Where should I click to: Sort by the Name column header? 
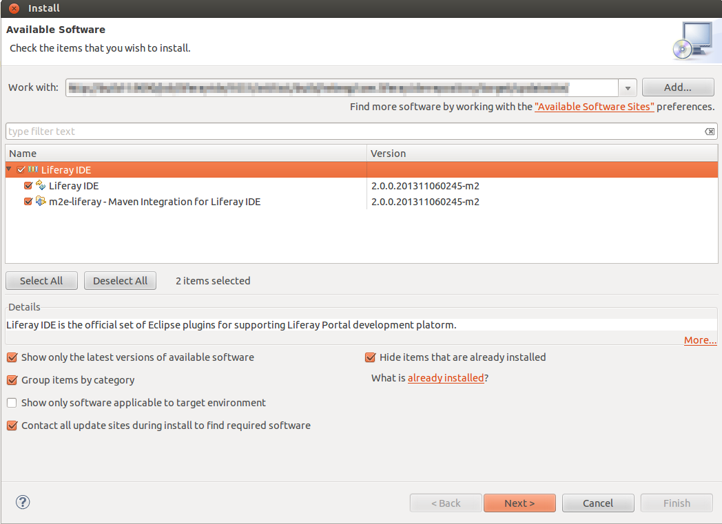coord(186,154)
